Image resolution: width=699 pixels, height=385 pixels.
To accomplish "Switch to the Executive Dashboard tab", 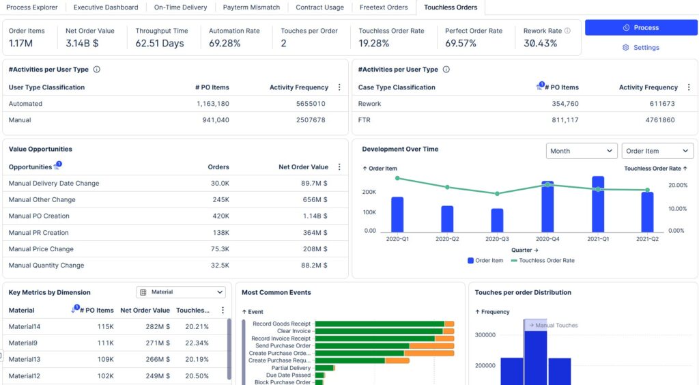I will [x=106, y=8].
